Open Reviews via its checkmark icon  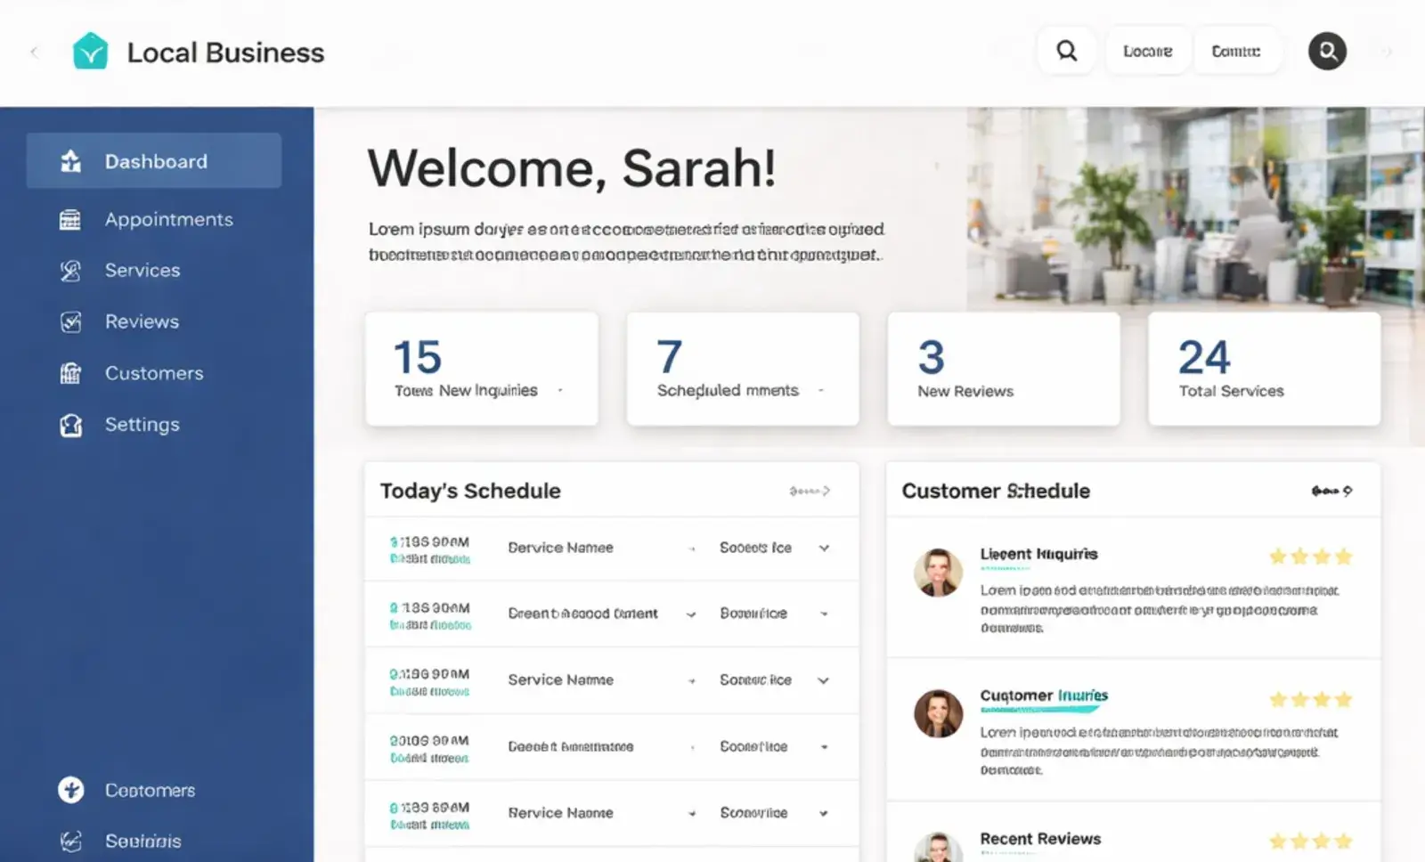[70, 321]
